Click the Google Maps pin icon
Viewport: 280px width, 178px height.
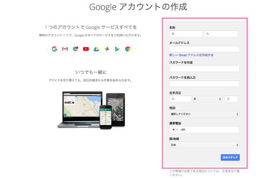[x=76, y=49]
